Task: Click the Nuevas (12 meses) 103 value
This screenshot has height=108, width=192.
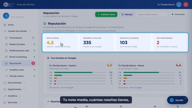Action: (x=124, y=43)
